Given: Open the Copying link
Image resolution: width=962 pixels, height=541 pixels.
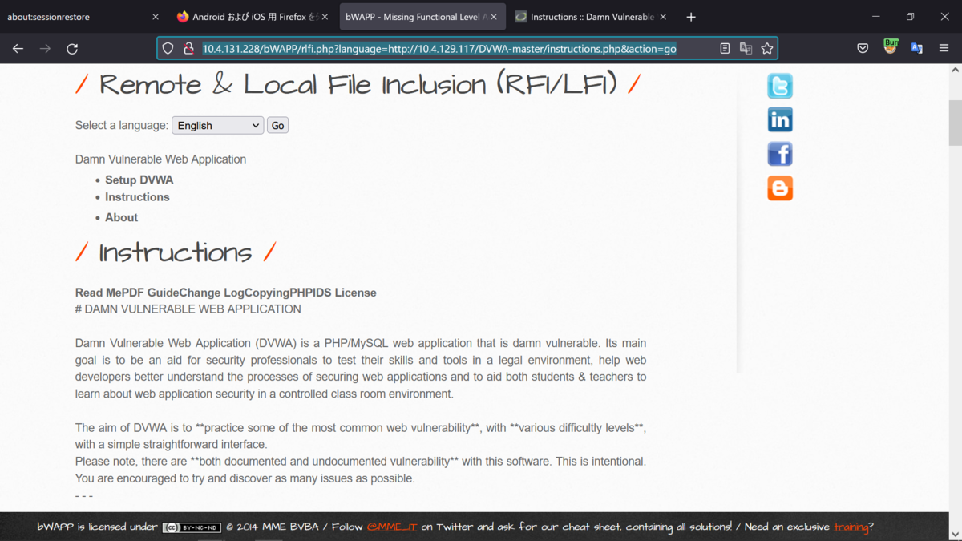Looking at the screenshot, I should click(267, 293).
